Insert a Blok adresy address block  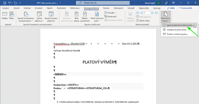coord(77,17)
